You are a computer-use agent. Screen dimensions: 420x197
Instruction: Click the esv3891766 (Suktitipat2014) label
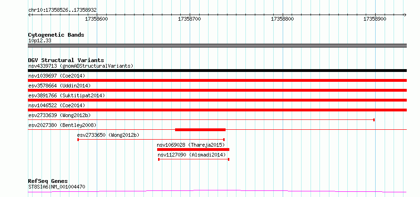[67, 95]
